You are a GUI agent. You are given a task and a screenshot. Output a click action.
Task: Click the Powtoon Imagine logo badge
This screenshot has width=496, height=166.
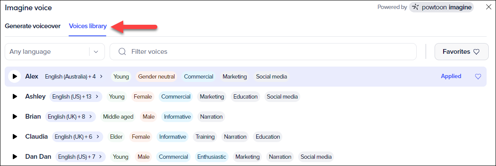coord(441,7)
